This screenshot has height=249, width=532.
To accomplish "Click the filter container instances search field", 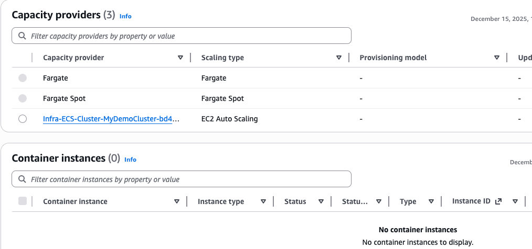I will 189,179.
